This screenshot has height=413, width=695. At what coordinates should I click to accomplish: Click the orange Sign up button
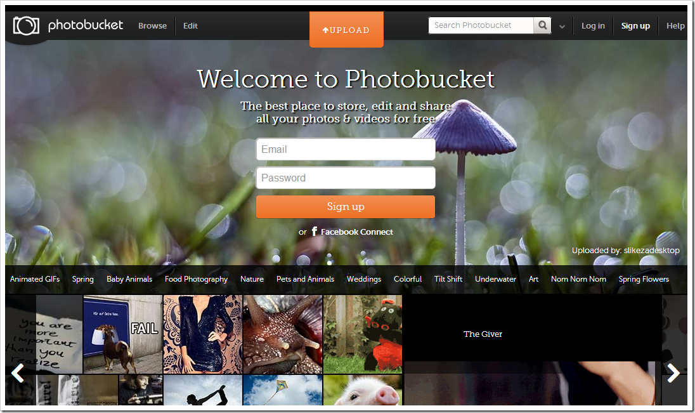pyautogui.click(x=346, y=207)
